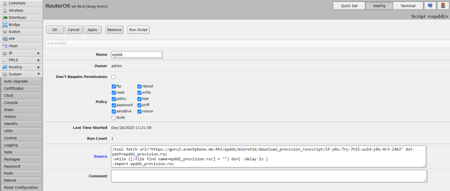Enable Don't Require Permissions checkbox

click(x=113, y=77)
